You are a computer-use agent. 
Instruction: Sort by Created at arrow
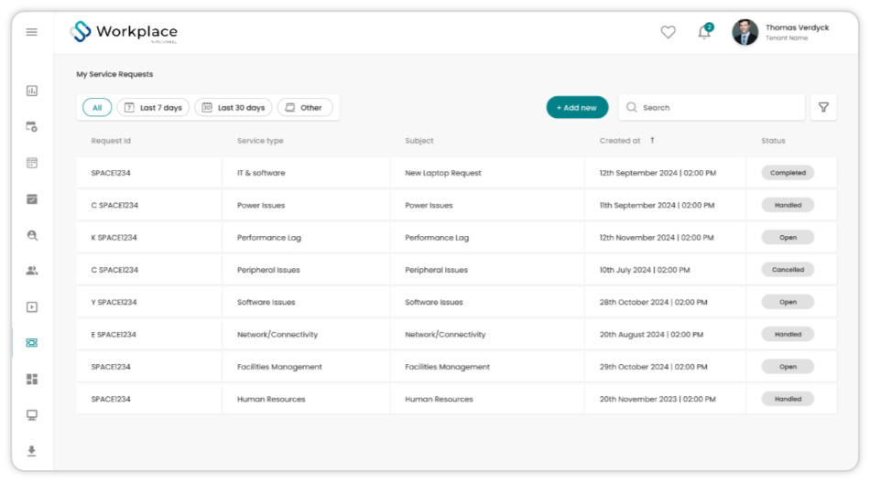click(x=652, y=140)
